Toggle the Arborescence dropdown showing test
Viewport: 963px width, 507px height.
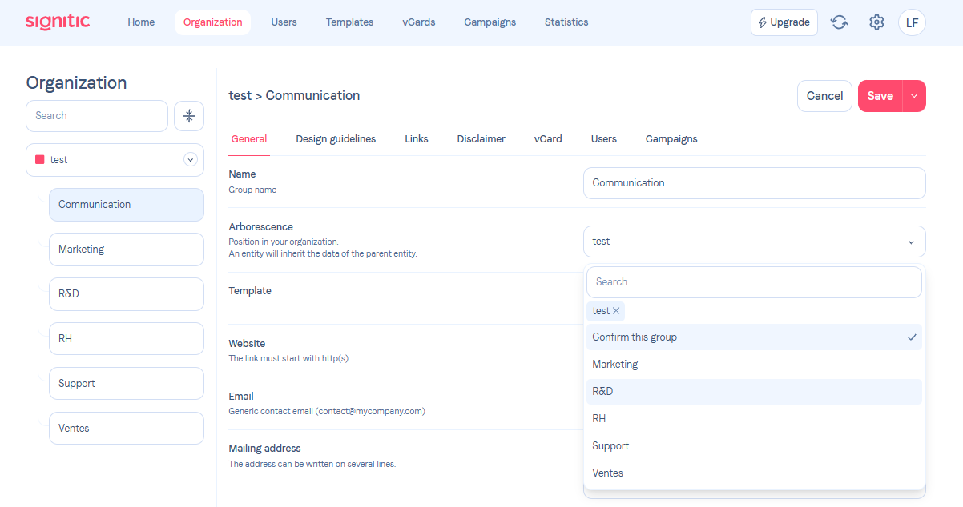[755, 242]
